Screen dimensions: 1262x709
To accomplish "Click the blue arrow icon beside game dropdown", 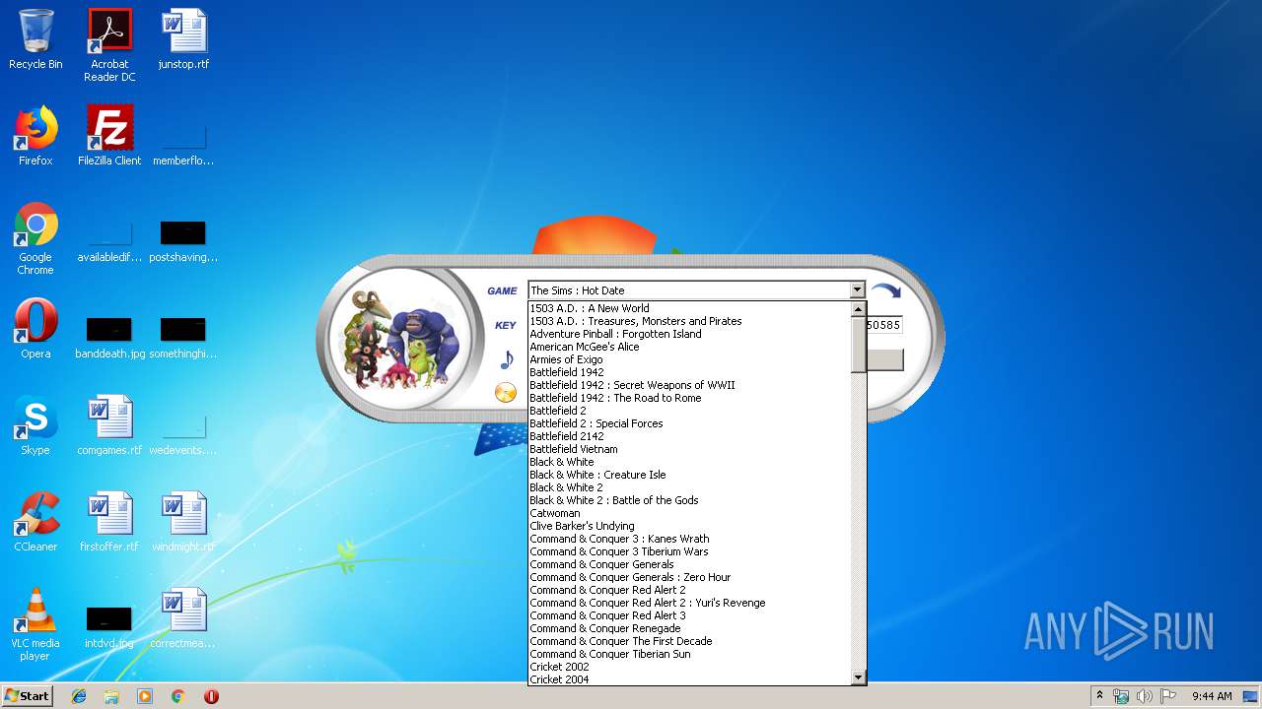I will tap(885, 290).
